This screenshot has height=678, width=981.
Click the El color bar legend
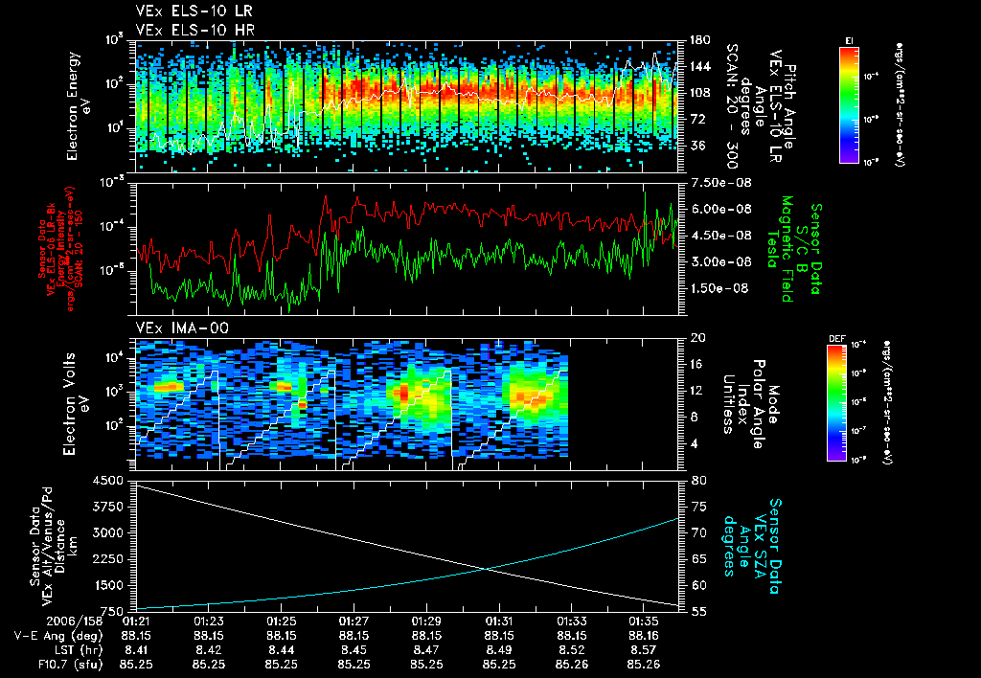pos(849,105)
